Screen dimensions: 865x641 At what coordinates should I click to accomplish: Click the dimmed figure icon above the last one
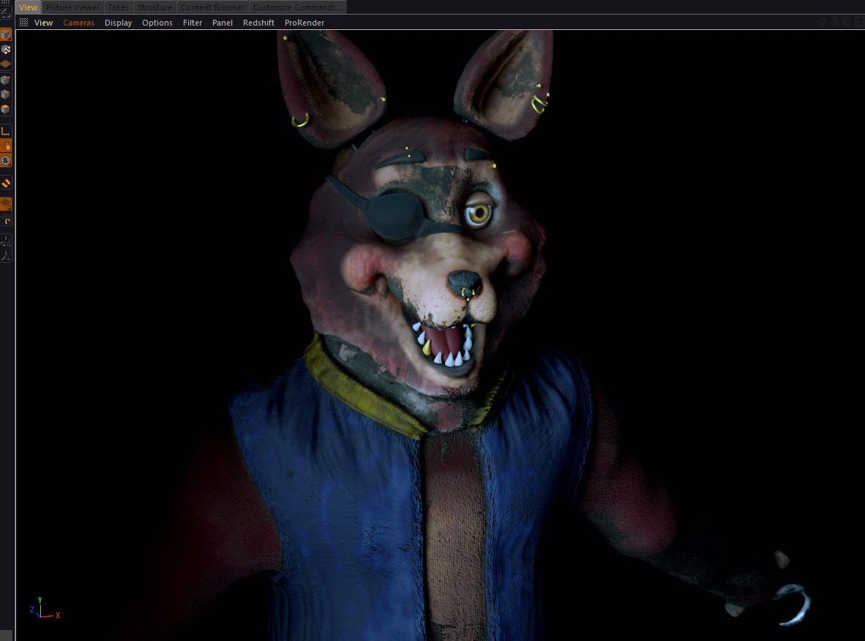(6, 241)
